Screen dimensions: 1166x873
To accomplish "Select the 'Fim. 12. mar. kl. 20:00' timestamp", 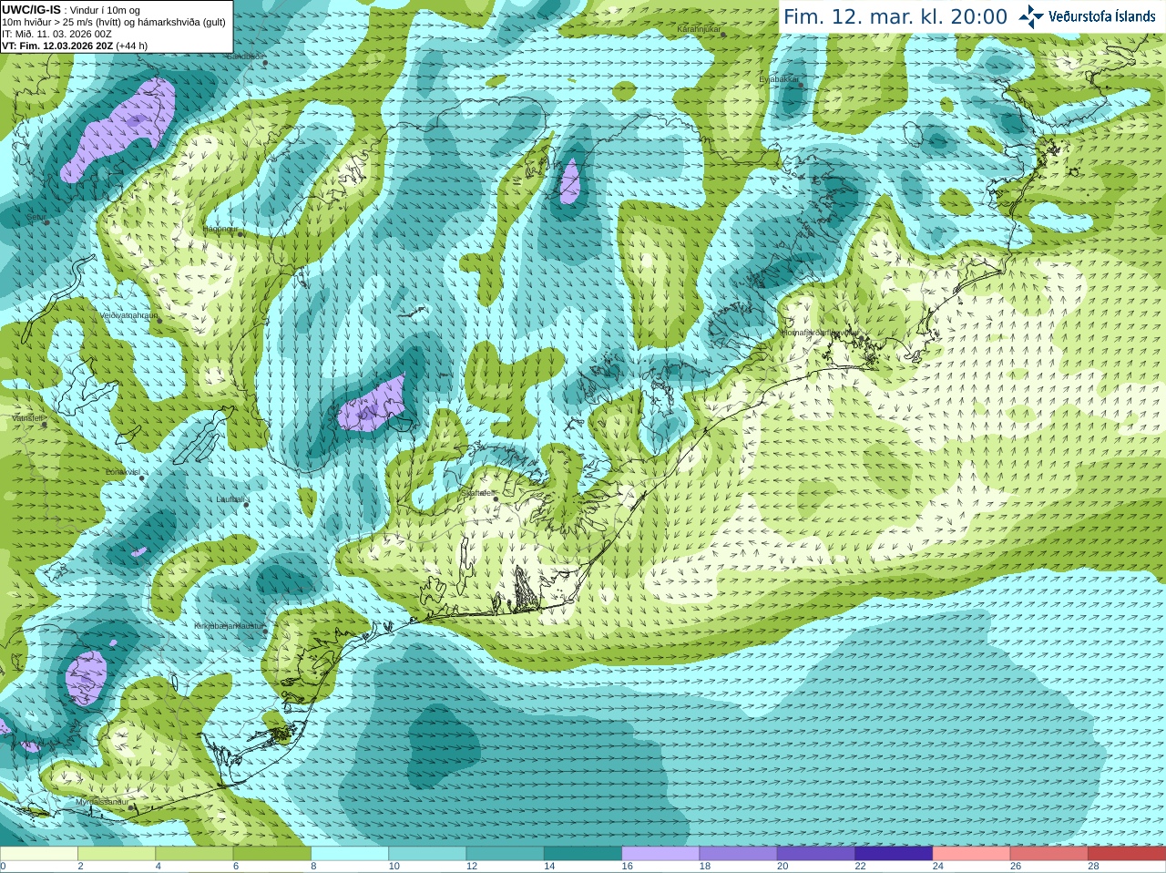I will (x=895, y=17).
